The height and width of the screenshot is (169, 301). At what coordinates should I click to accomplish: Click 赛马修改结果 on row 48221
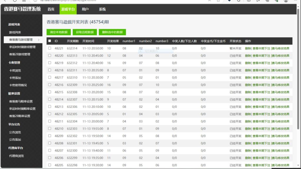point(280,48)
